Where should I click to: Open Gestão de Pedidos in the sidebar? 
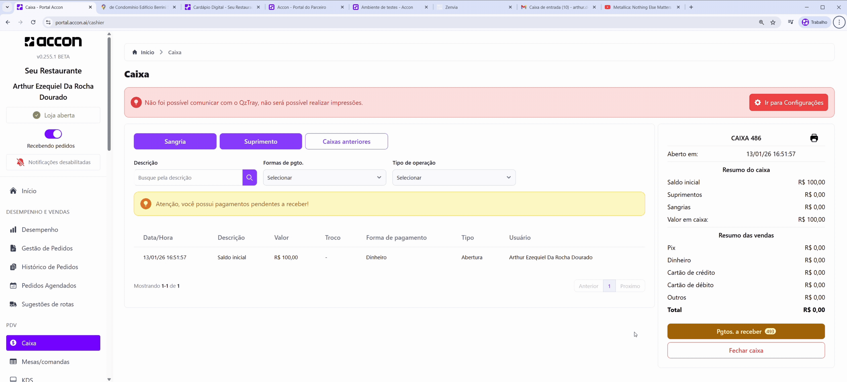tap(47, 248)
